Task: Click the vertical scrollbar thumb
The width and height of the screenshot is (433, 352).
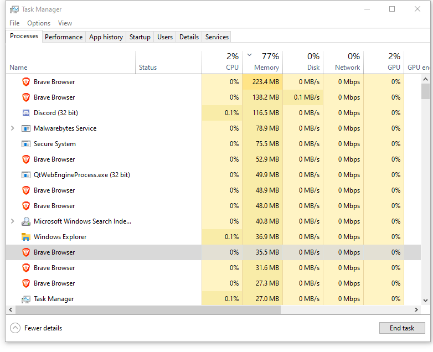Action: tap(425, 91)
